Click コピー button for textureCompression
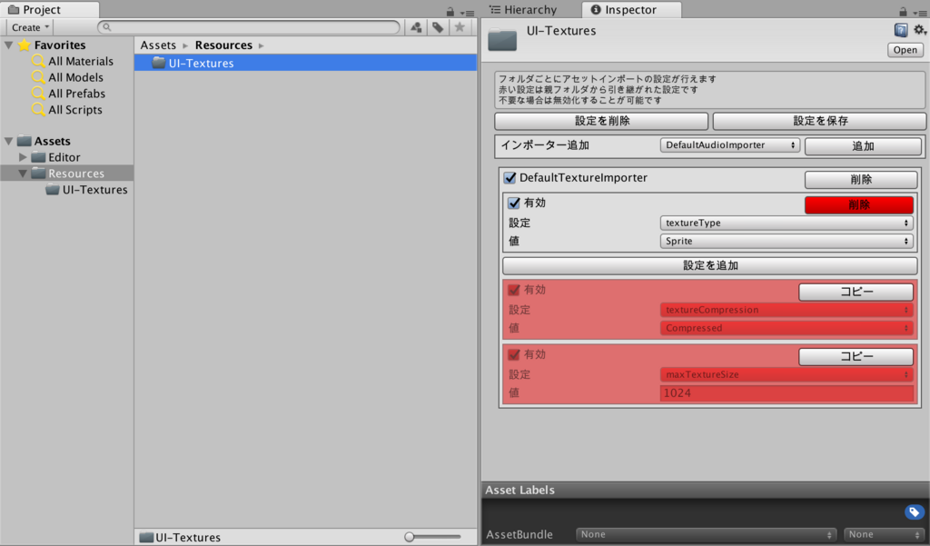The image size is (930, 546). (x=856, y=292)
